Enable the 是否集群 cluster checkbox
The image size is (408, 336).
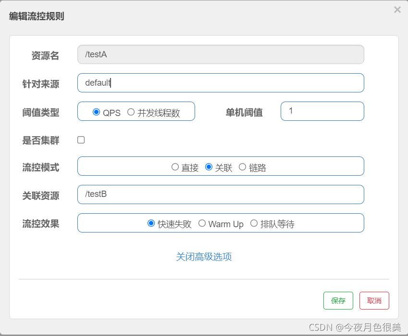(x=81, y=140)
